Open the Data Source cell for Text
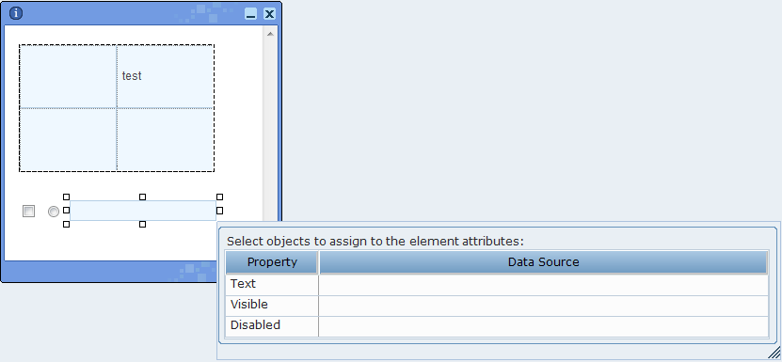 [x=544, y=285]
